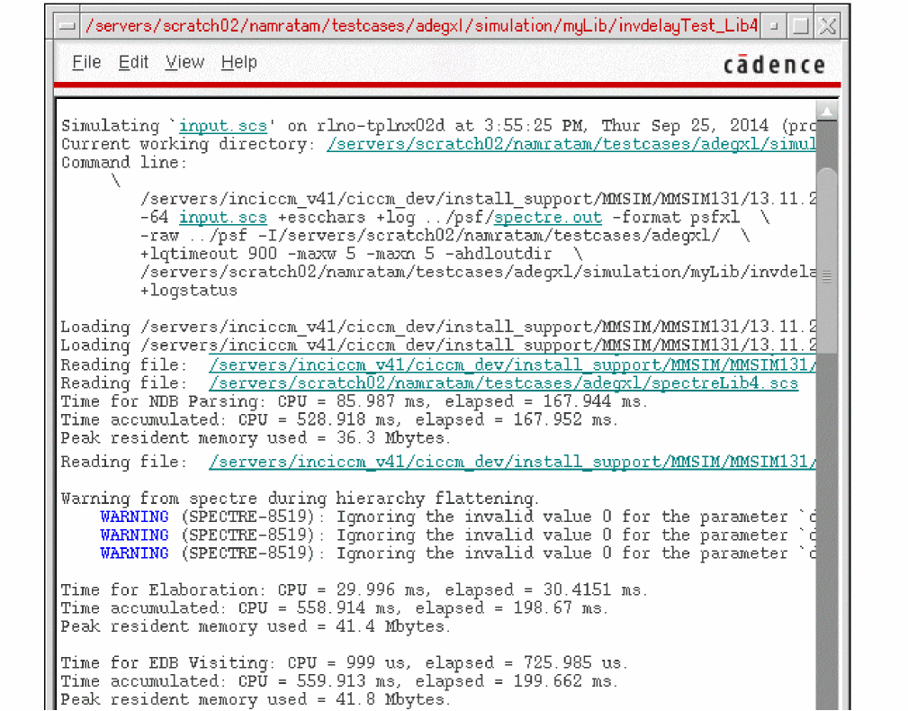Screen dimensions: 908x711
Task: Open the first Reading file MMSIM131 link
Action: tap(512, 364)
